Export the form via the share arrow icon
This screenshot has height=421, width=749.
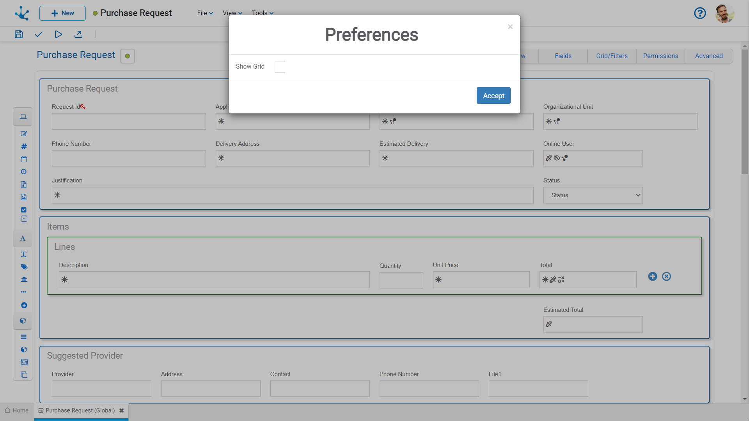[78, 34]
